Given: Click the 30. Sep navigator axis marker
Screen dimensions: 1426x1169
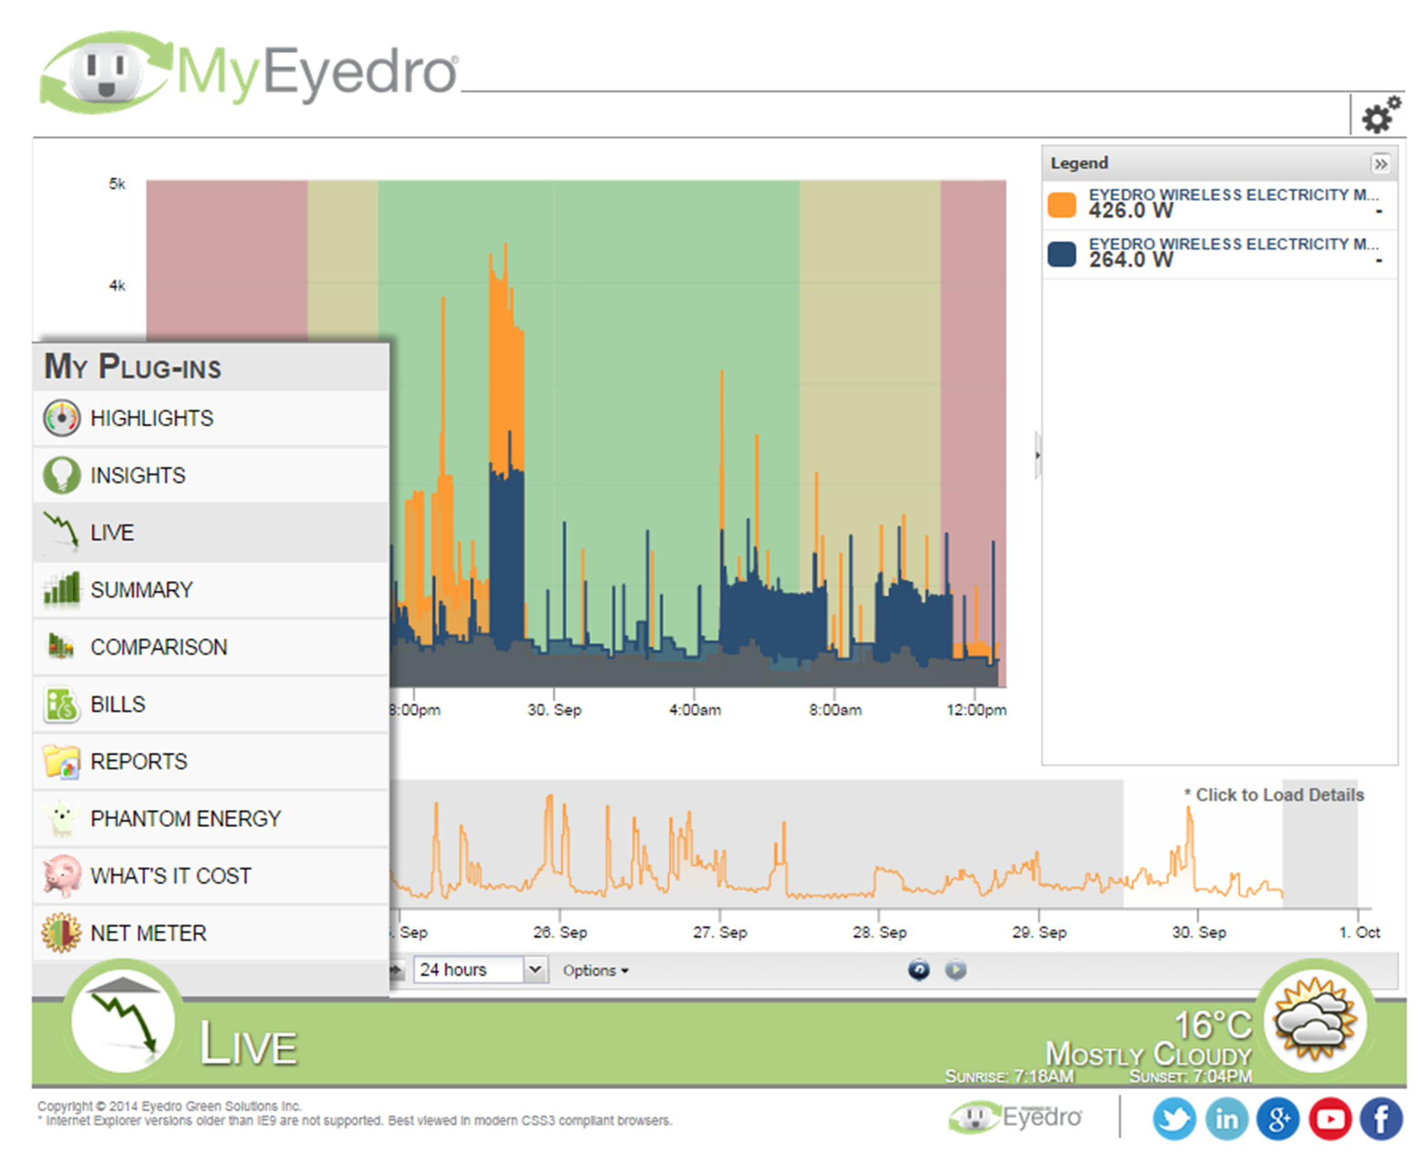Looking at the screenshot, I should (1199, 933).
